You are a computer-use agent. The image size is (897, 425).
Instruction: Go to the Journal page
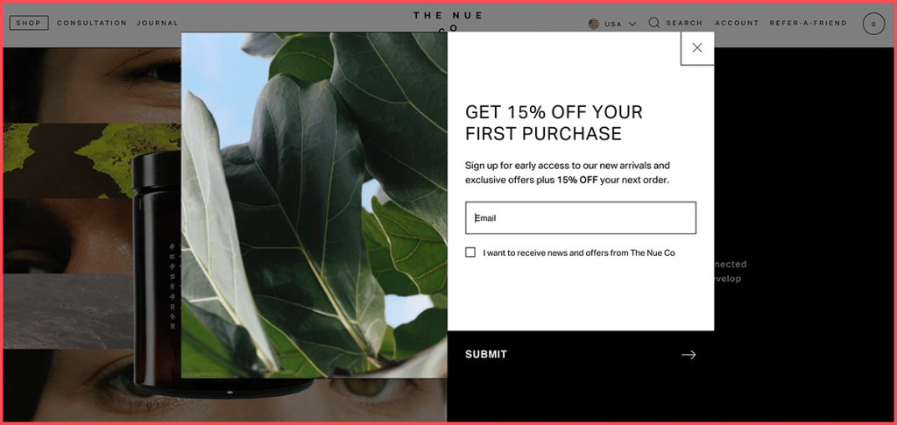pos(158,23)
